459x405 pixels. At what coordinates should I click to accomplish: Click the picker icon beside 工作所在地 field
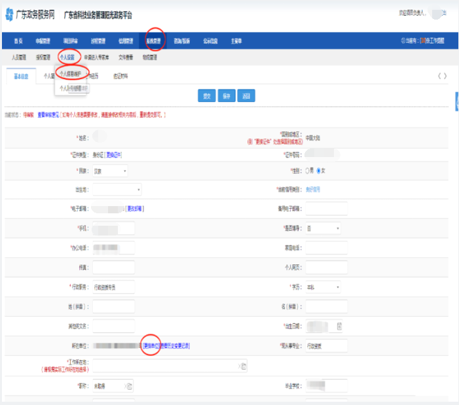pos(244,367)
